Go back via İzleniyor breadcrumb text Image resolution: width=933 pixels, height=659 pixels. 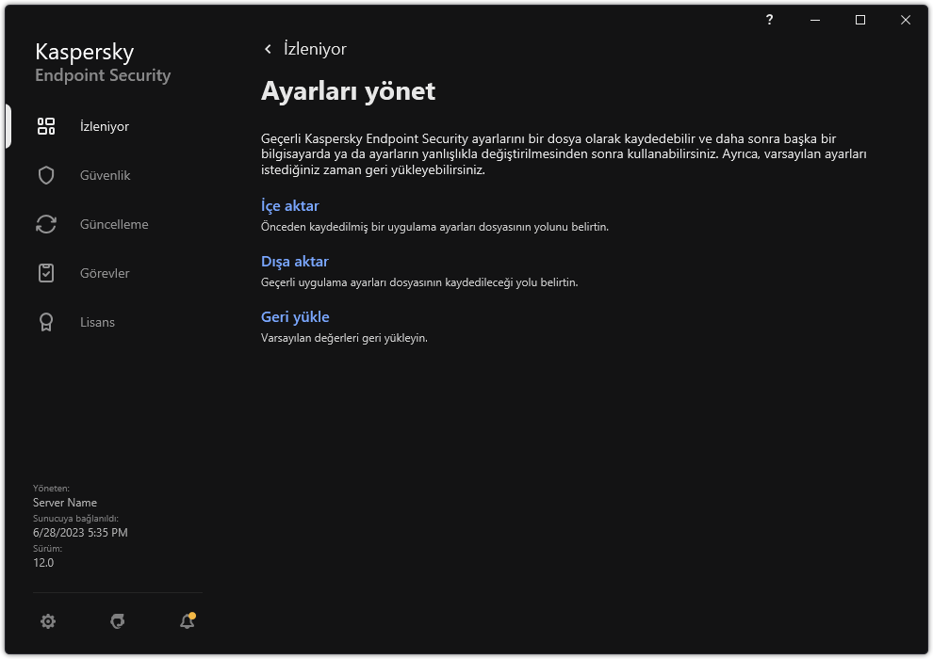(x=315, y=49)
